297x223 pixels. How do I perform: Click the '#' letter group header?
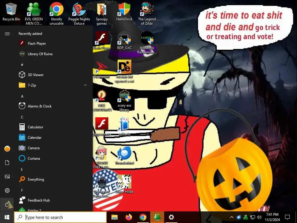coord(22,65)
